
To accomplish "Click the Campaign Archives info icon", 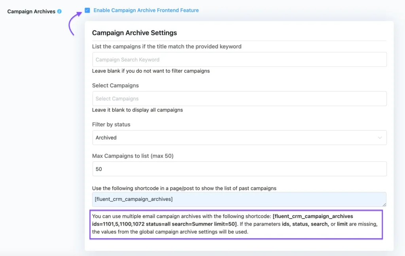I will tap(59, 11).
